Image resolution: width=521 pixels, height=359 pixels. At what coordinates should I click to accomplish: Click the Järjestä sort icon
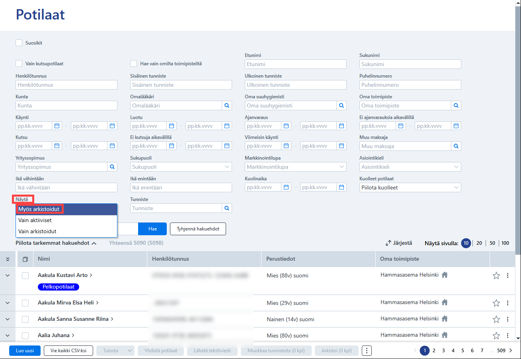coord(388,243)
